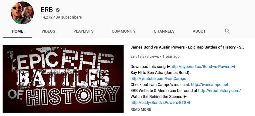Open the ivancampo.net music link
This screenshot has width=255, height=116.
(x=209, y=85)
